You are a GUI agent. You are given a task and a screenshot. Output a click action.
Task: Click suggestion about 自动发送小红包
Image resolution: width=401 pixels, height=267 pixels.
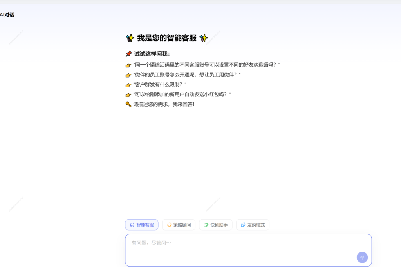click(182, 94)
